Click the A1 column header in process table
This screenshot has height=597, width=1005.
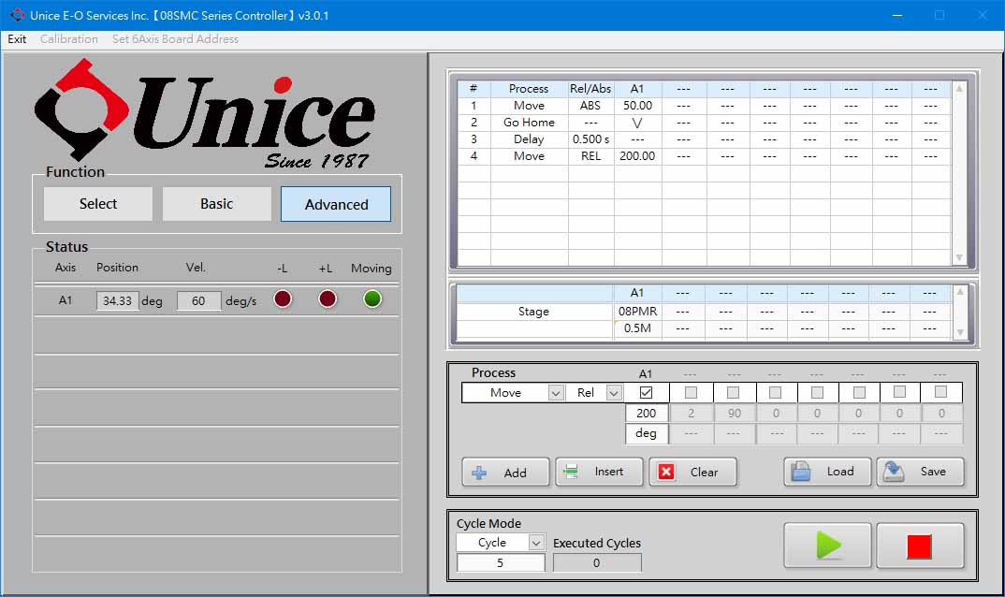(x=637, y=89)
